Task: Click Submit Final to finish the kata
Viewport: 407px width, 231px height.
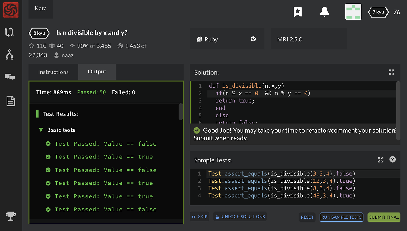Action: (x=384, y=217)
